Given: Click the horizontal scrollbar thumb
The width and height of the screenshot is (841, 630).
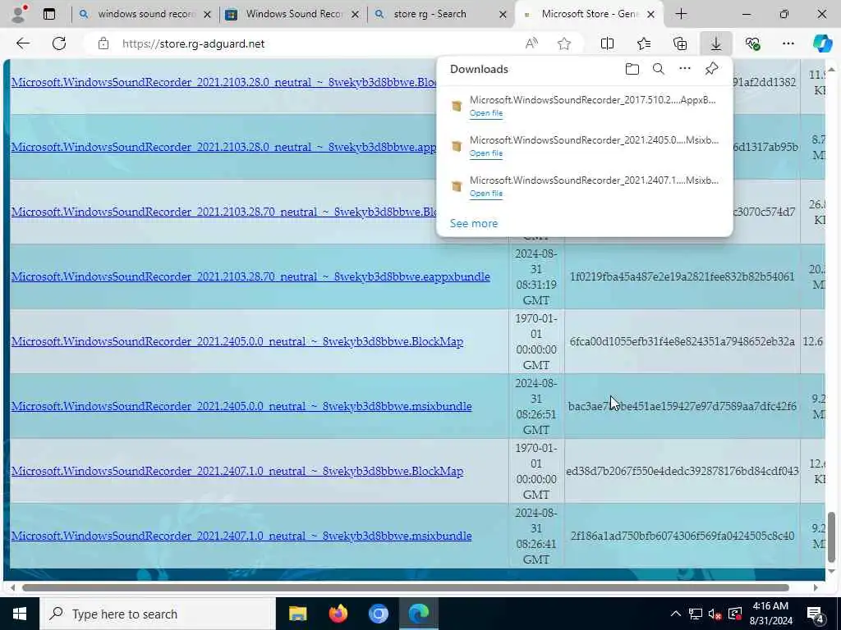Looking at the screenshot, I should tap(405, 587).
